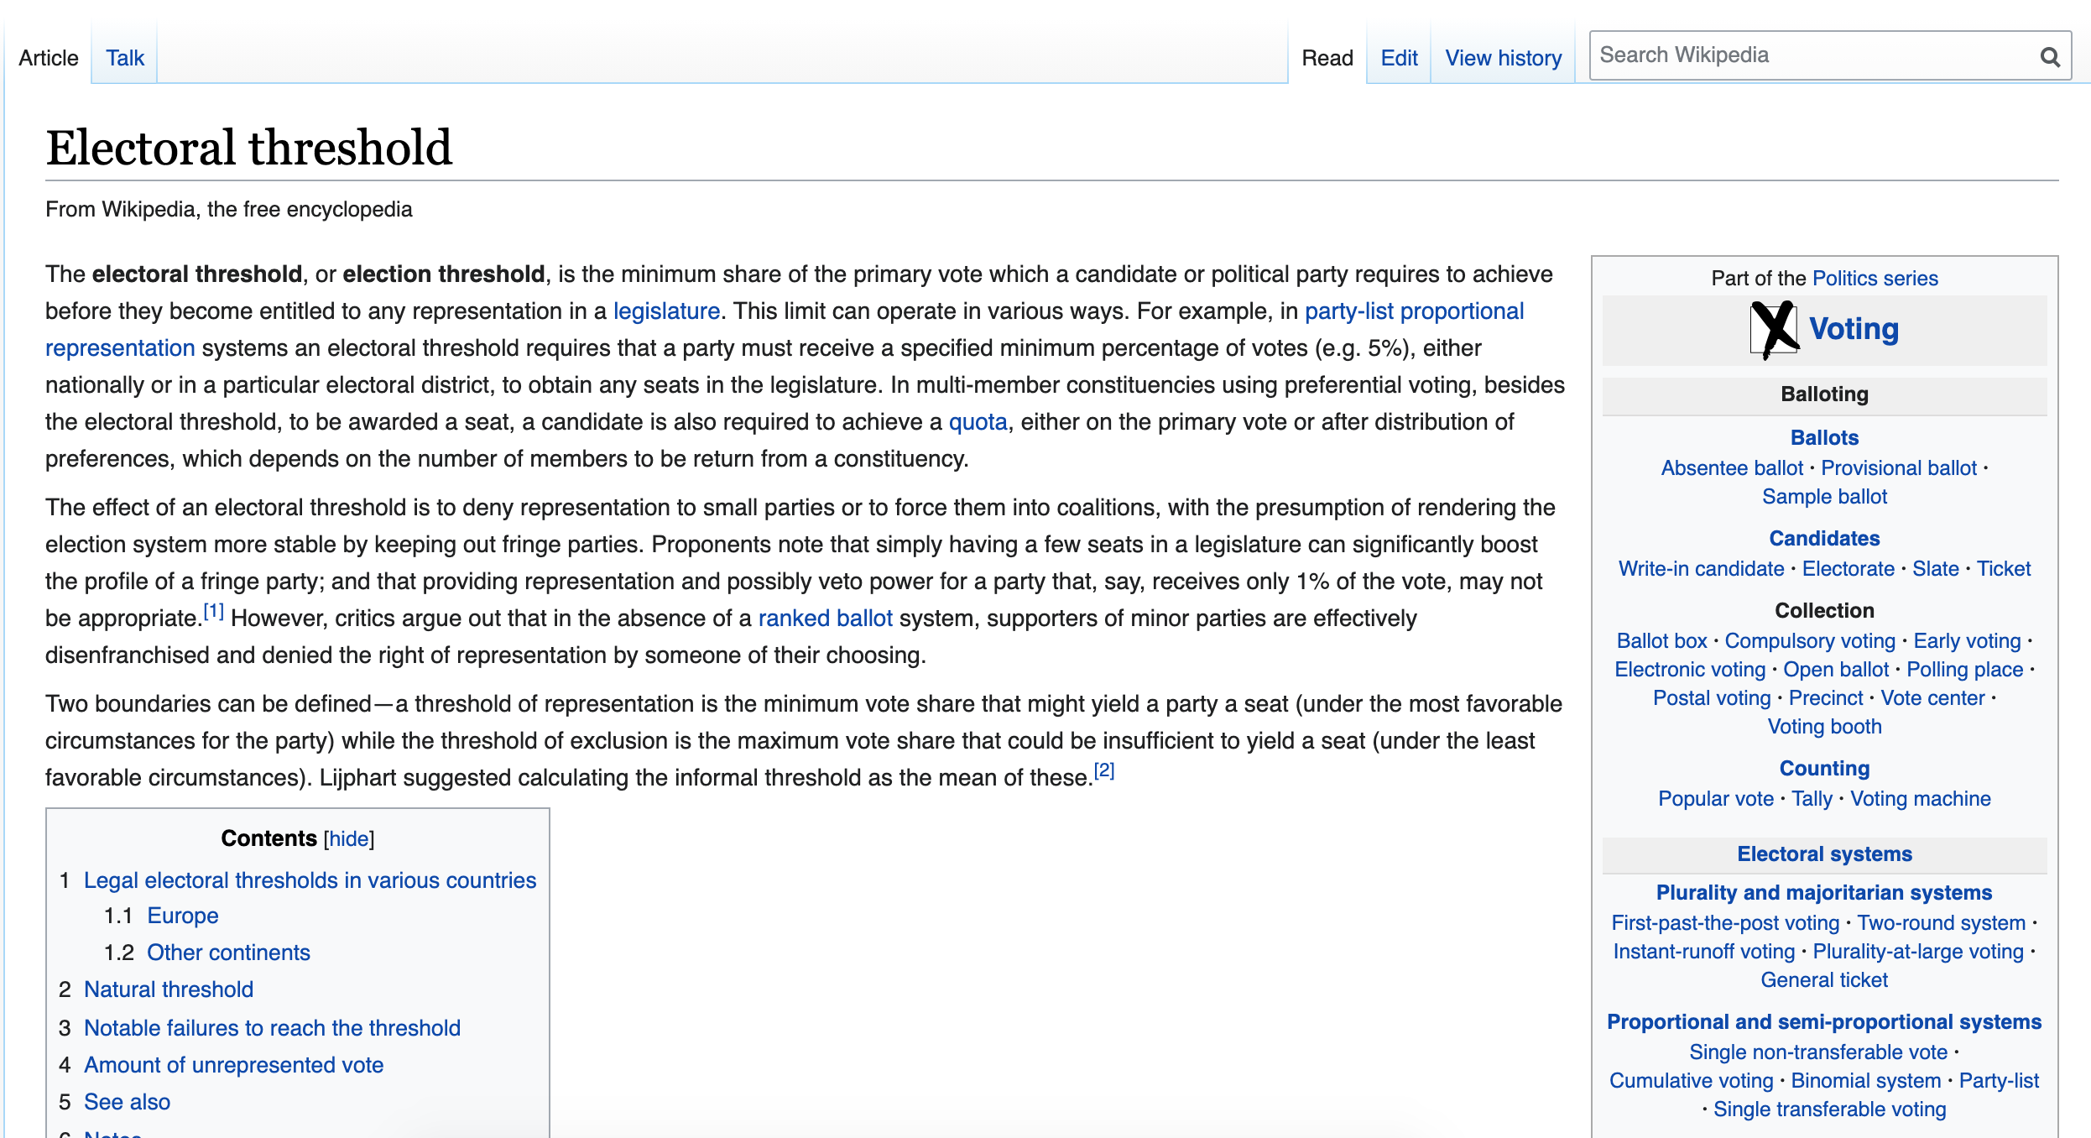The height and width of the screenshot is (1138, 2091).
Task: Open the Ticket link
Action: [2004, 569]
